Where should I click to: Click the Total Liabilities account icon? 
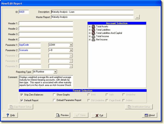94,30
